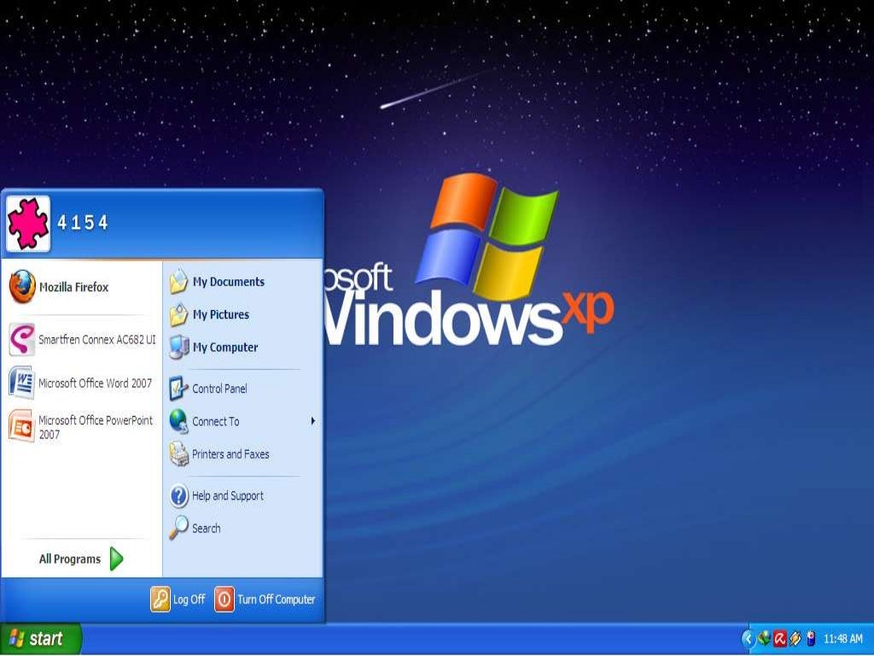Open the My Documents folder
Screen dimensions: 874x656
click(x=242, y=282)
